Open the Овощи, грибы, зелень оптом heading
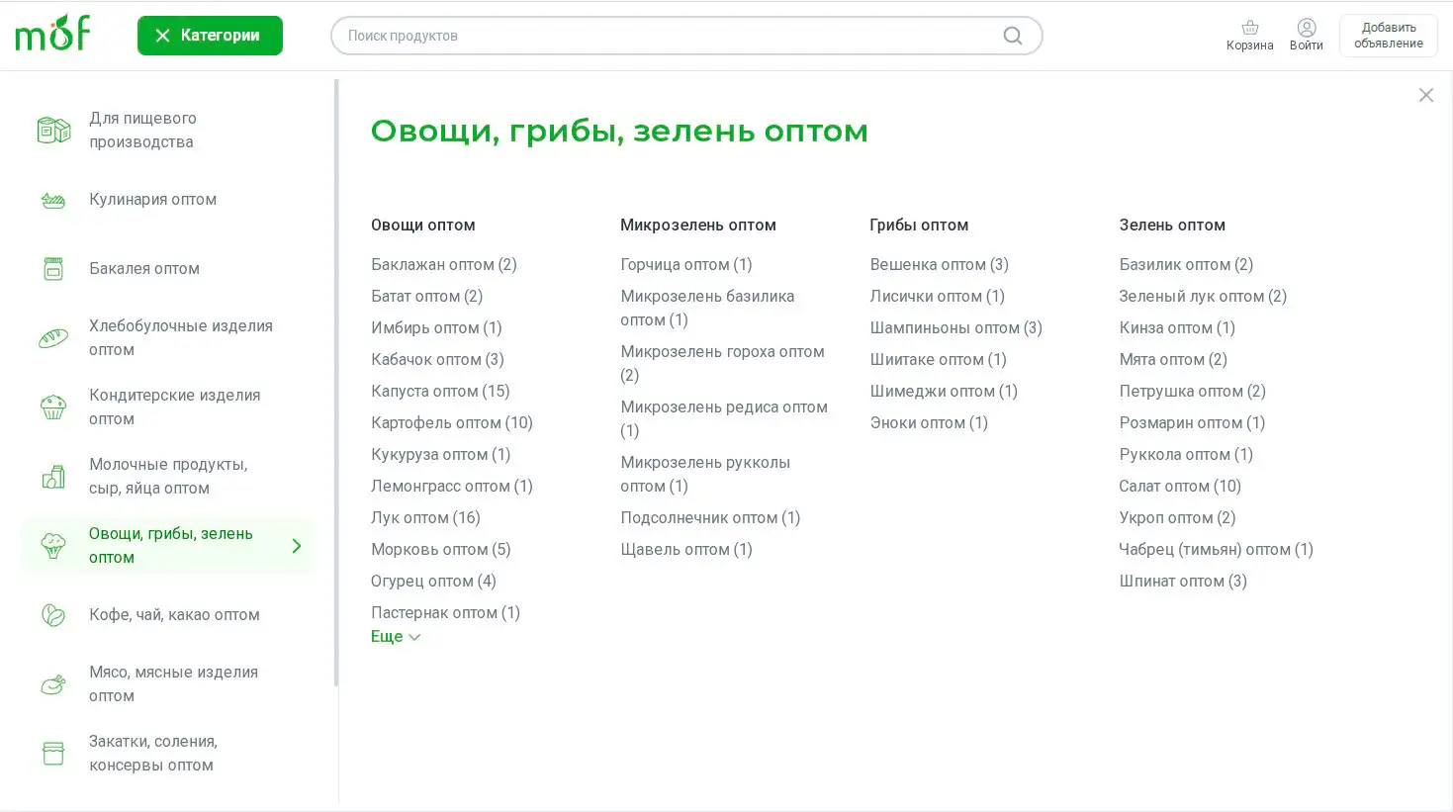The width and height of the screenshot is (1453, 812). pyautogui.click(x=619, y=131)
